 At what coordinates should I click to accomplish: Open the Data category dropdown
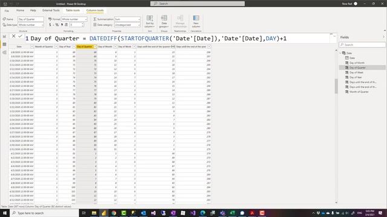(128, 25)
